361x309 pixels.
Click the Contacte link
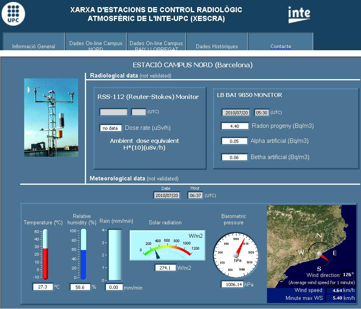coord(281,46)
